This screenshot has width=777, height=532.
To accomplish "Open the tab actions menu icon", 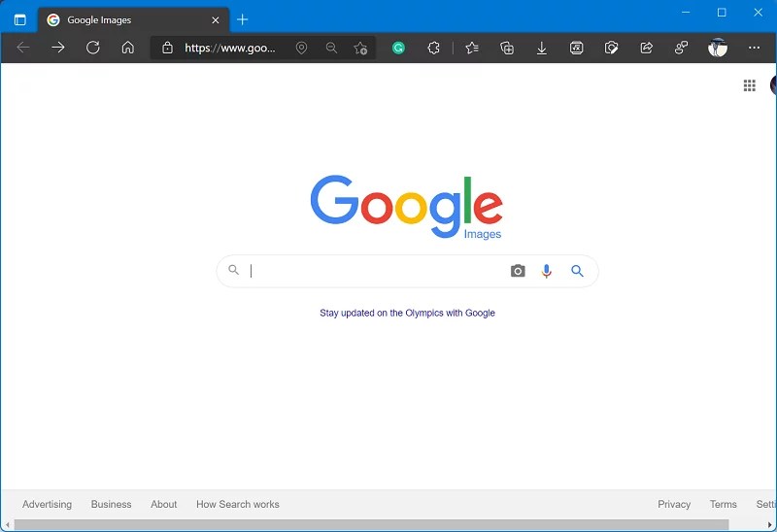I will pos(19,19).
